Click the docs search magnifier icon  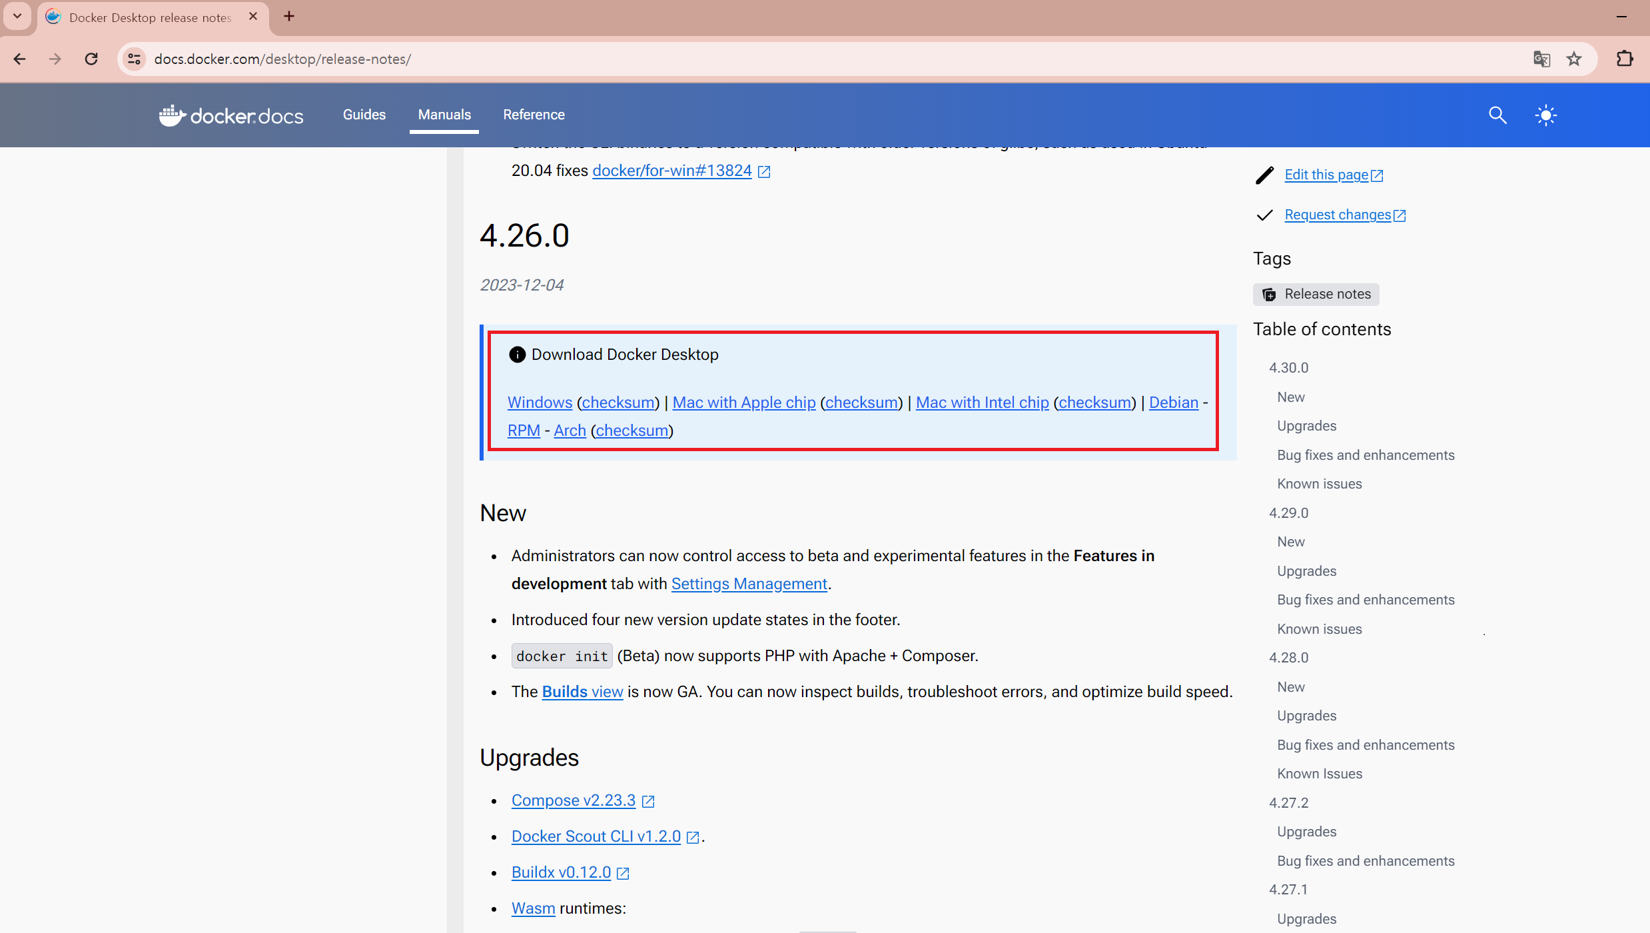tap(1497, 115)
